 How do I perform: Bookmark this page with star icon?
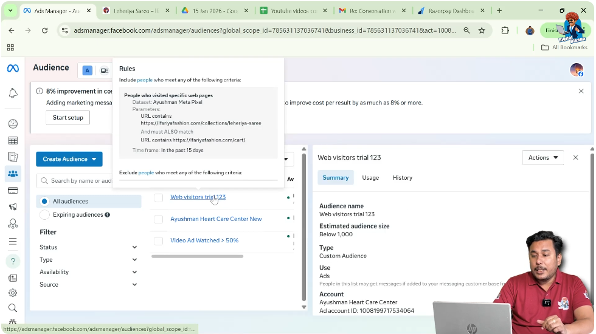[482, 30]
